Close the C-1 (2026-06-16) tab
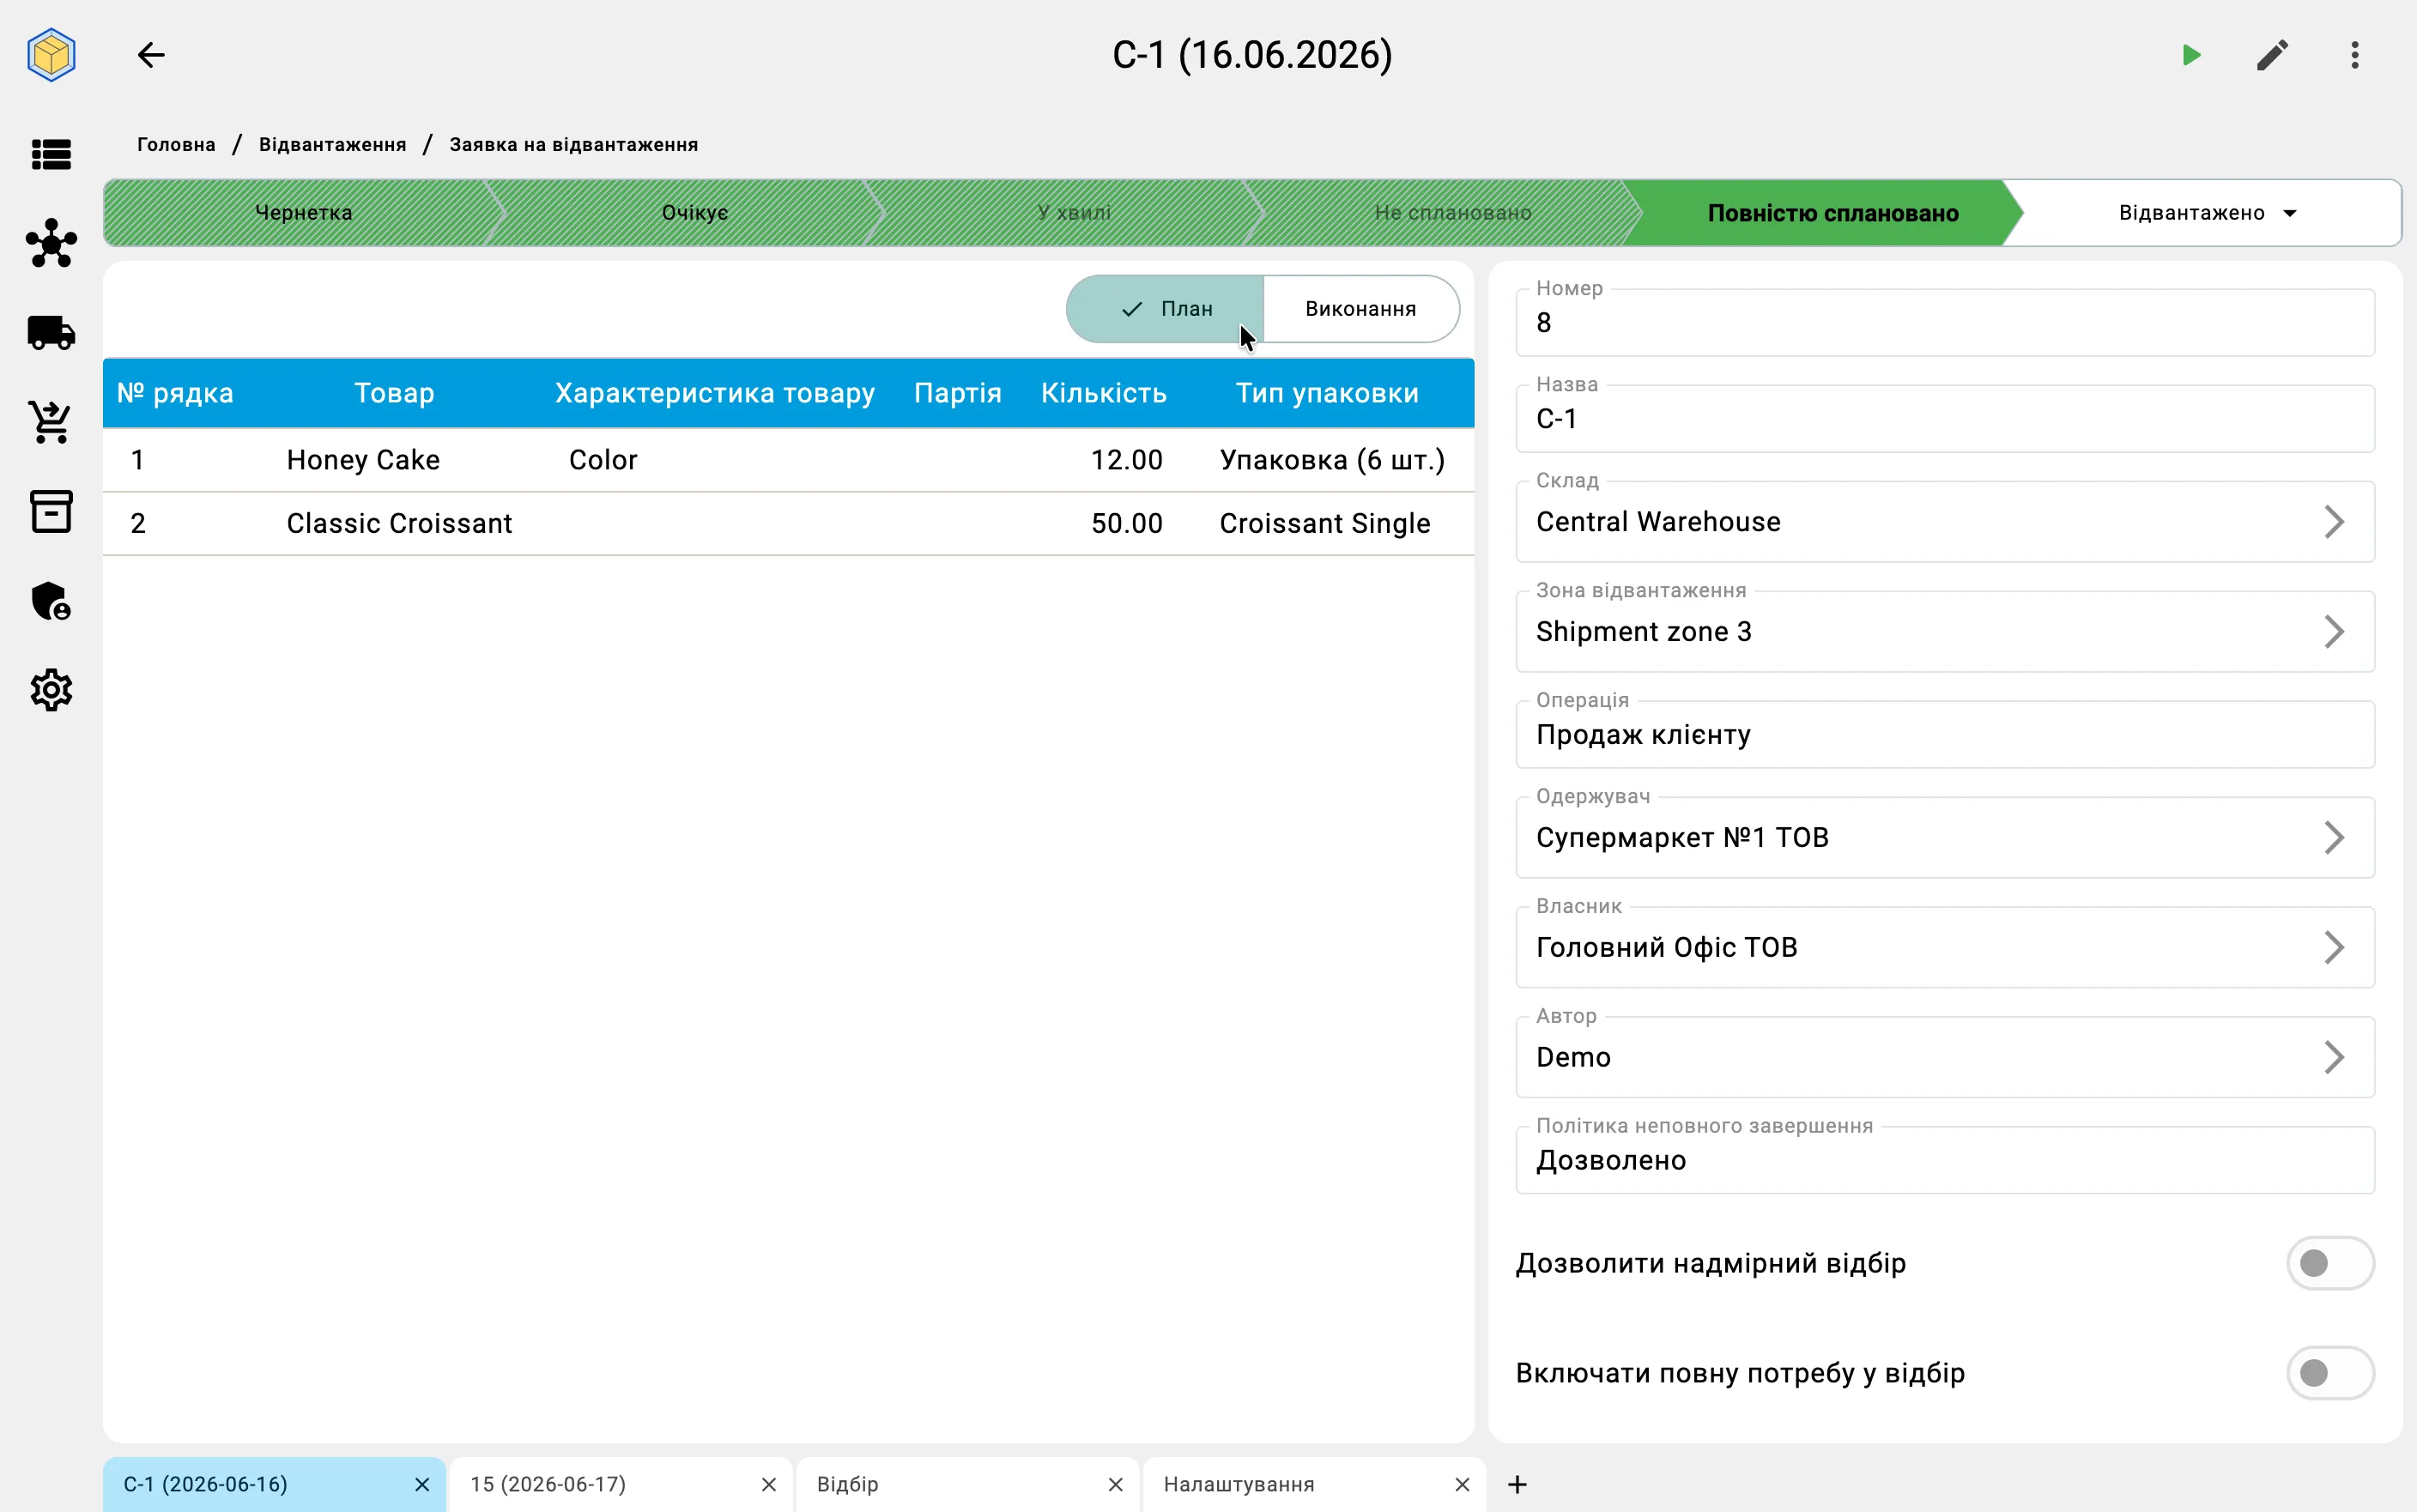The width and height of the screenshot is (2417, 1512). (x=422, y=1485)
